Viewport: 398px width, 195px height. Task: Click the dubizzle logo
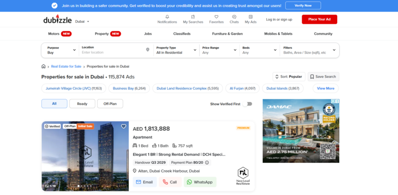click(58, 19)
